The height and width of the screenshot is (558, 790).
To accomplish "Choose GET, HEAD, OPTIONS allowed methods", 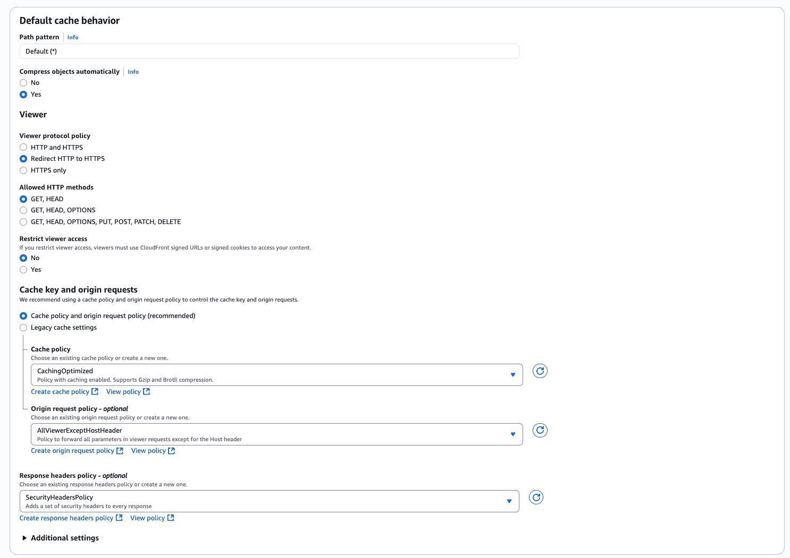I will click(23, 210).
